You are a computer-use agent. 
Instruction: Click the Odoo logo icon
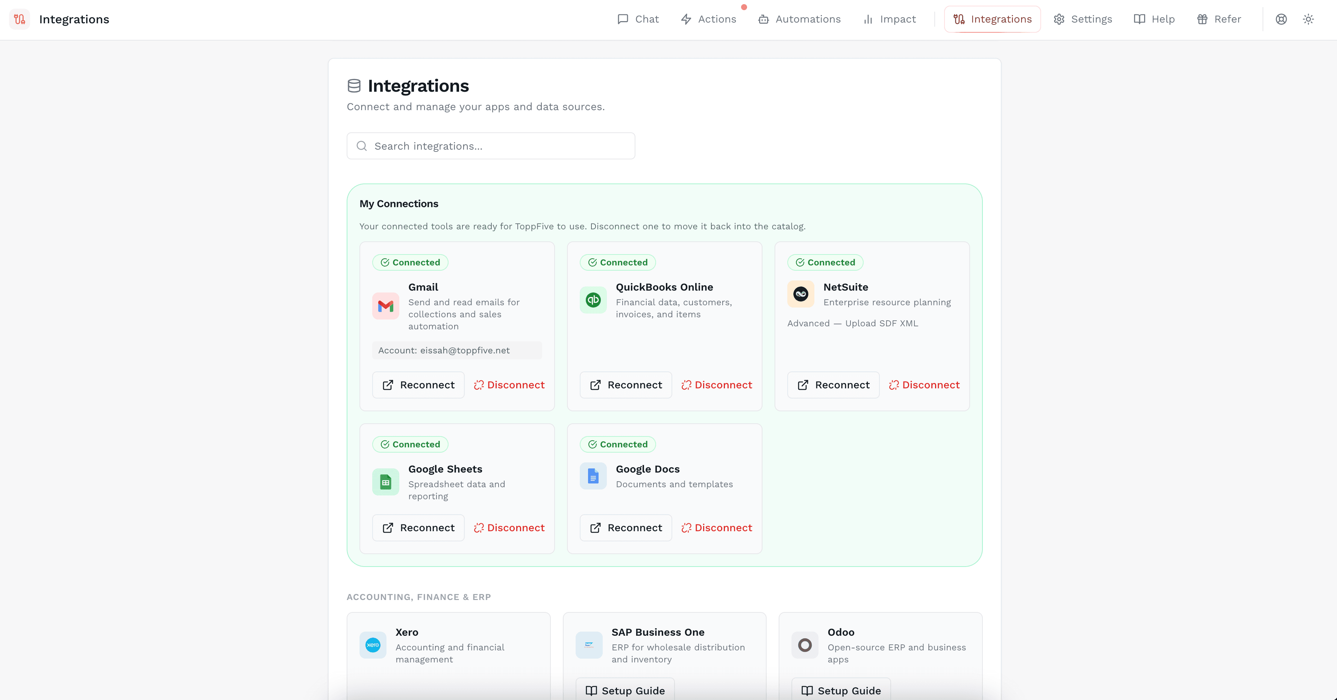click(x=805, y=645)
